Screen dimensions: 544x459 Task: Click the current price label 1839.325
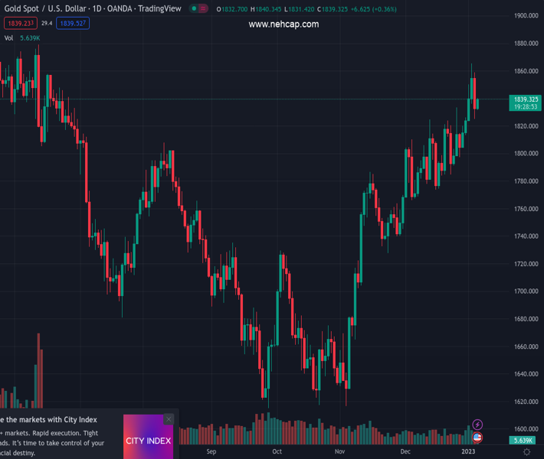526,99
